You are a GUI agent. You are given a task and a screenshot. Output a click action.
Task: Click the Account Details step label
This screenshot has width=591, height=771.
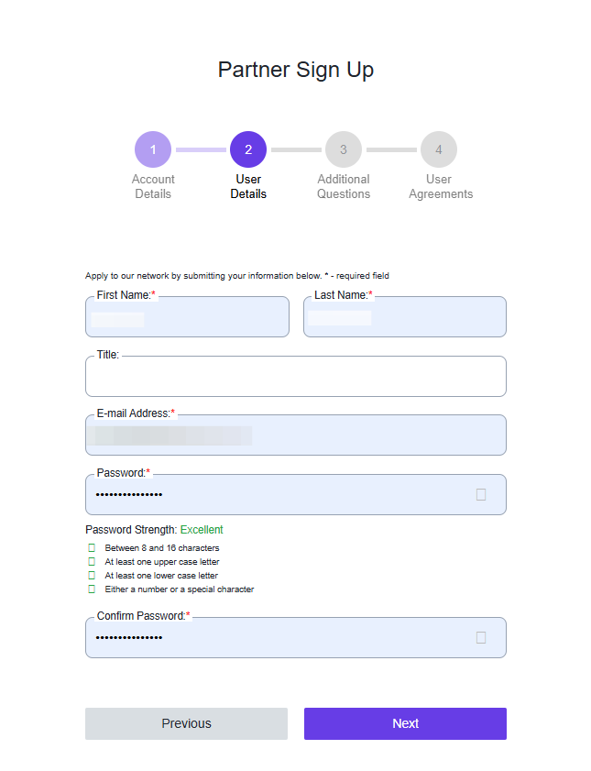(153, 186)
